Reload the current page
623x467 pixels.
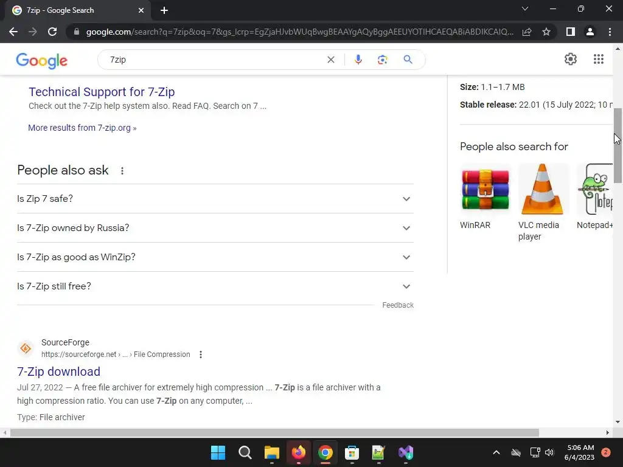pos(52,32)
